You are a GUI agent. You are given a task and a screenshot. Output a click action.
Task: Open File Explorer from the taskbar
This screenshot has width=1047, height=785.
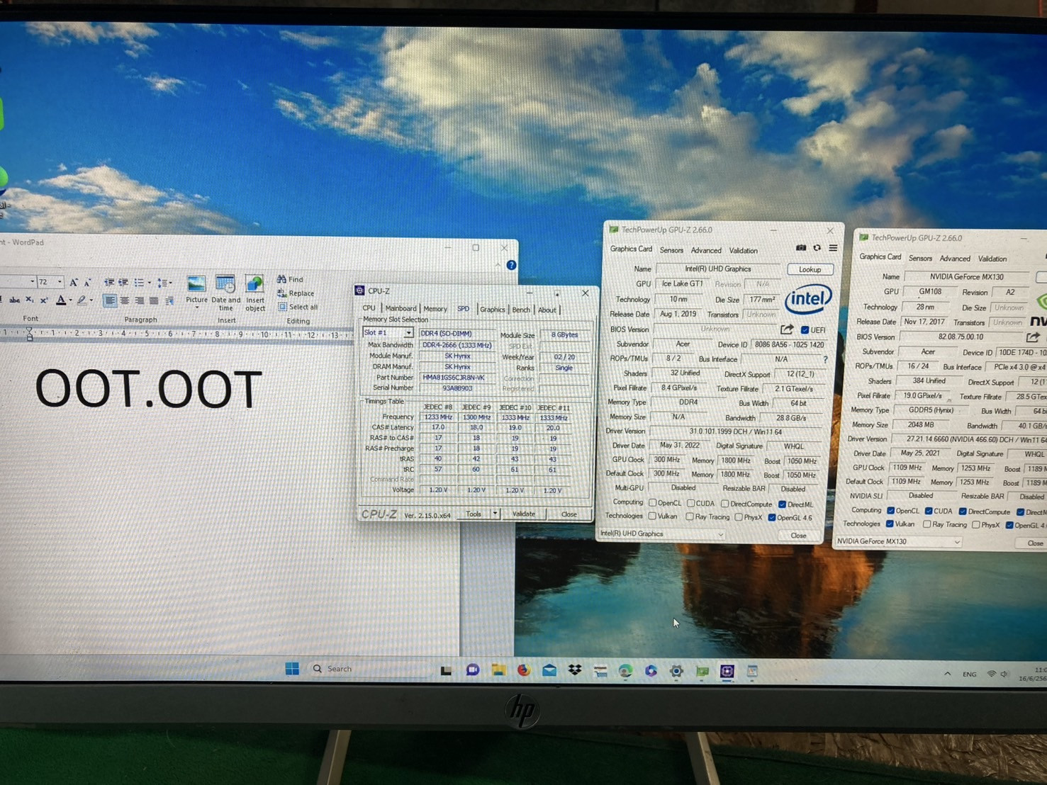pyautogui.click(x=498, y=670)
